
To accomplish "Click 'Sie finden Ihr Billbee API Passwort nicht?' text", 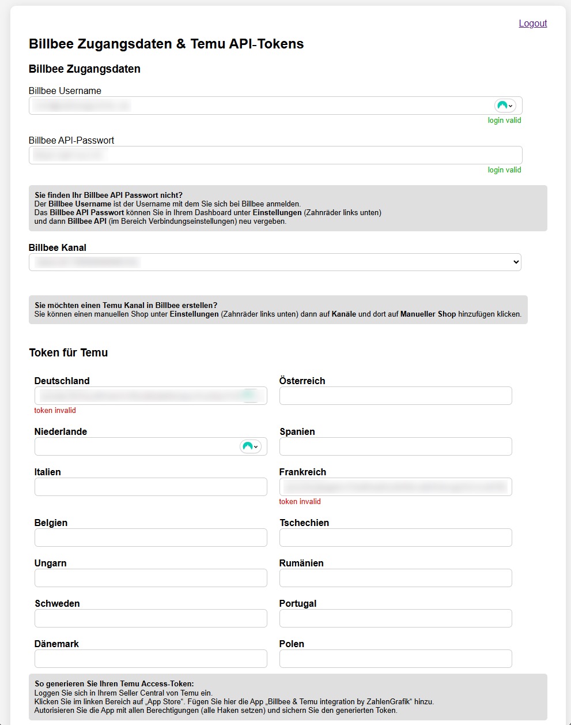I will click(108, 195).
